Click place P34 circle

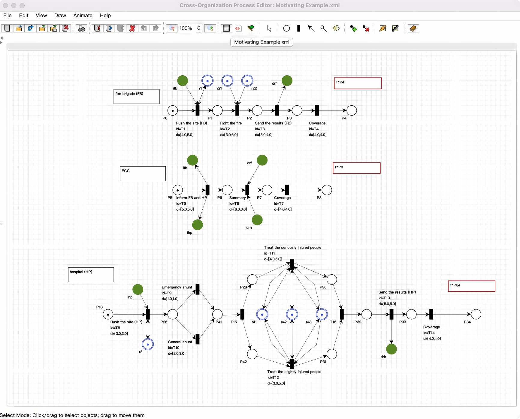pos(476,314)
